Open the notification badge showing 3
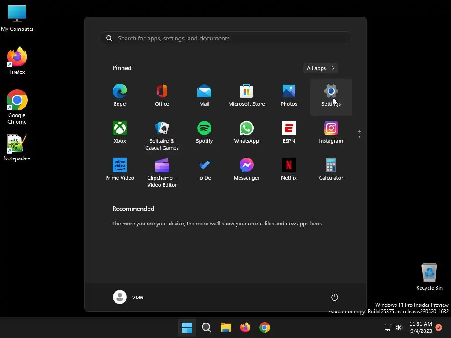This screenshot has width=451, height=338. [439, 327]
